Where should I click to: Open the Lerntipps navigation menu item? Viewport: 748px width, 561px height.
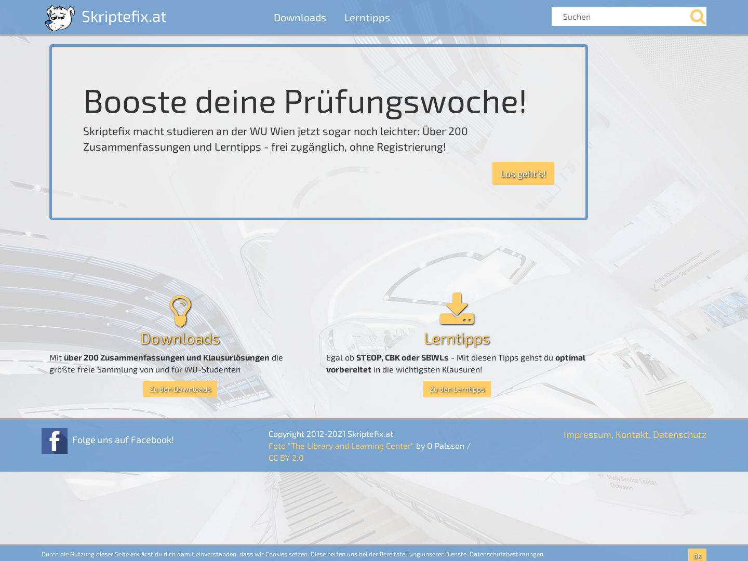click(x=367, y=18)
